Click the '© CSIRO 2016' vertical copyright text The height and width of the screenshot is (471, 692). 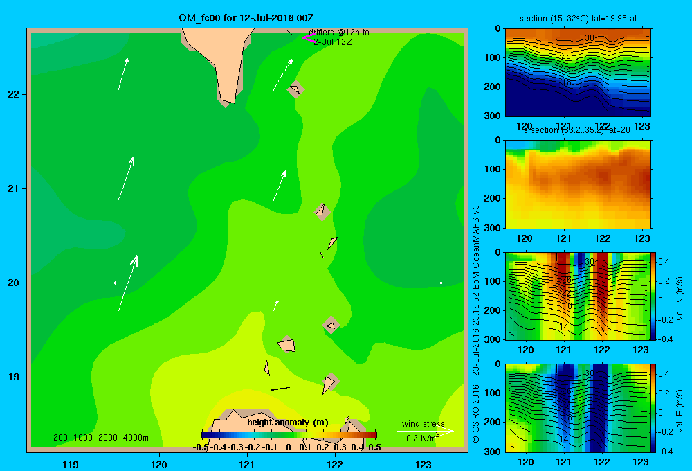(476, 414)
